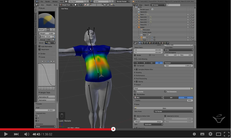Viewport: 231px width, 138px height.
Task: Toggle visibility eye for Hemi.001
Action: [x=188, y=17]
